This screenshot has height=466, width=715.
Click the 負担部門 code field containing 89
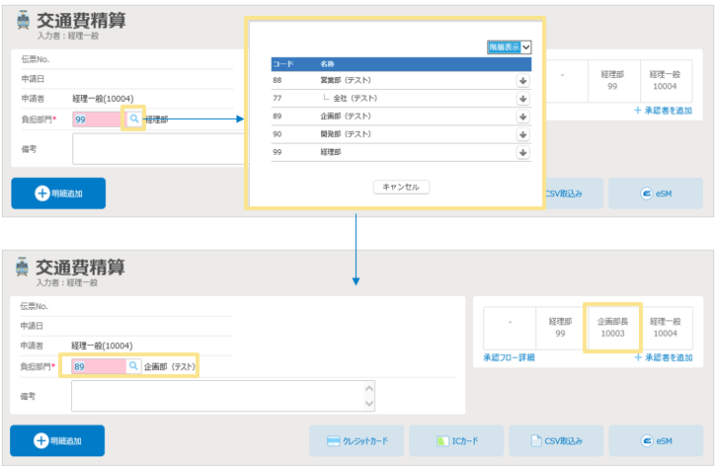tap(97, 366)
